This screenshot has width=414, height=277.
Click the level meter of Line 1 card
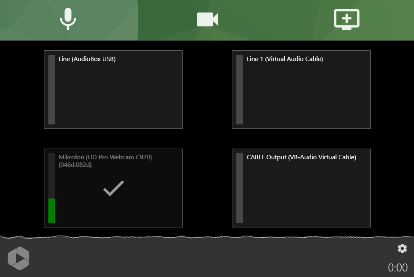pyautogui.click(x=240, y=90)
